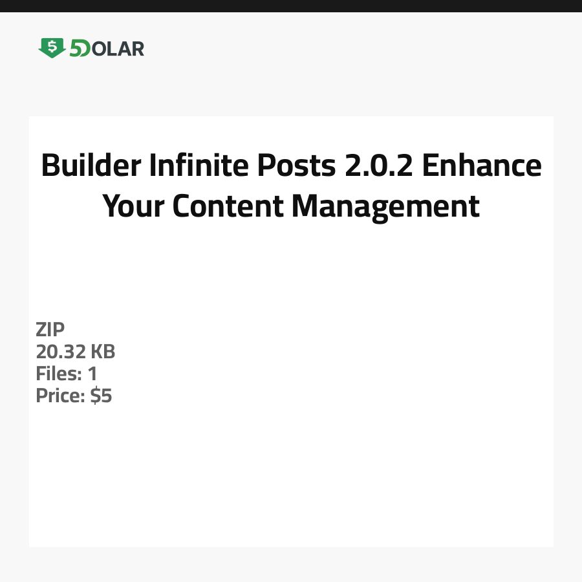
Task: Click the word "Enhance" in the title
Action: [x=482, y=166]
